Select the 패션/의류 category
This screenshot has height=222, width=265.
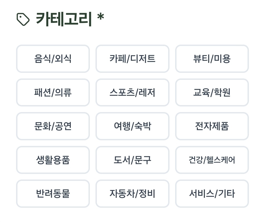click(x=53, y=92)
